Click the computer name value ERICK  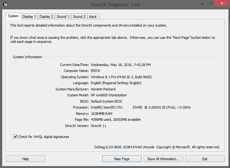pos(96,71)
